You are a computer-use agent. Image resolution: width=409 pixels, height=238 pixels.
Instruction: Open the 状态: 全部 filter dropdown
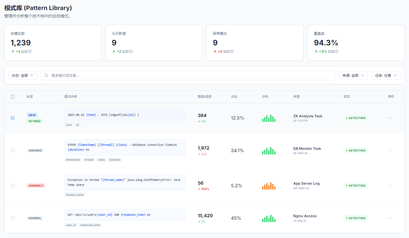pyautogui.click(x=23, y=76)
